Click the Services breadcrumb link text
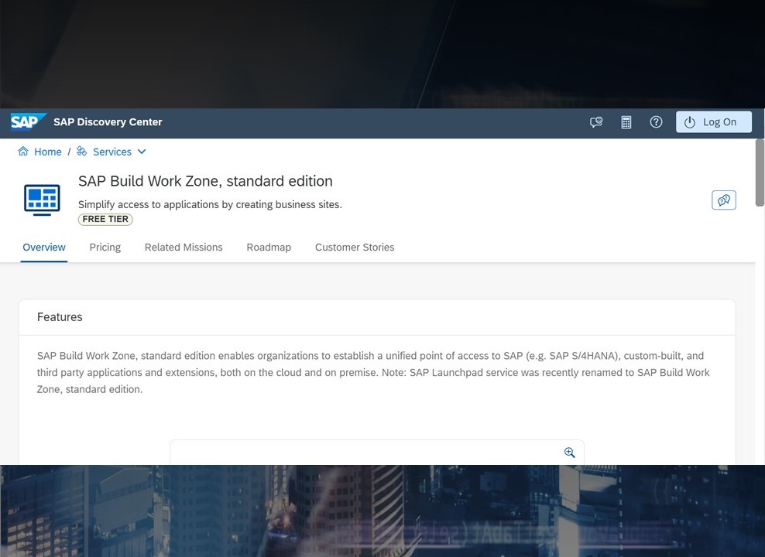Screen dimensions: 765x557 (x=112, y=152)
